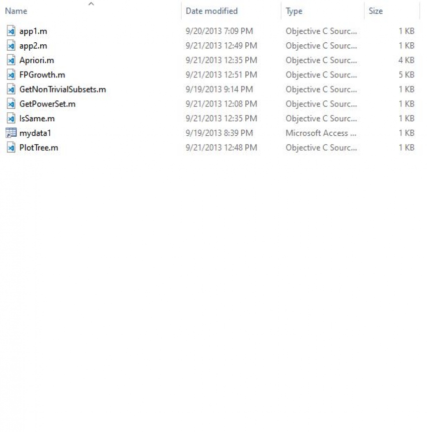The image size is (427, 432).
Task: Click the date 9/21/2013 12:48 PM
Action: (x=221, y=148)
